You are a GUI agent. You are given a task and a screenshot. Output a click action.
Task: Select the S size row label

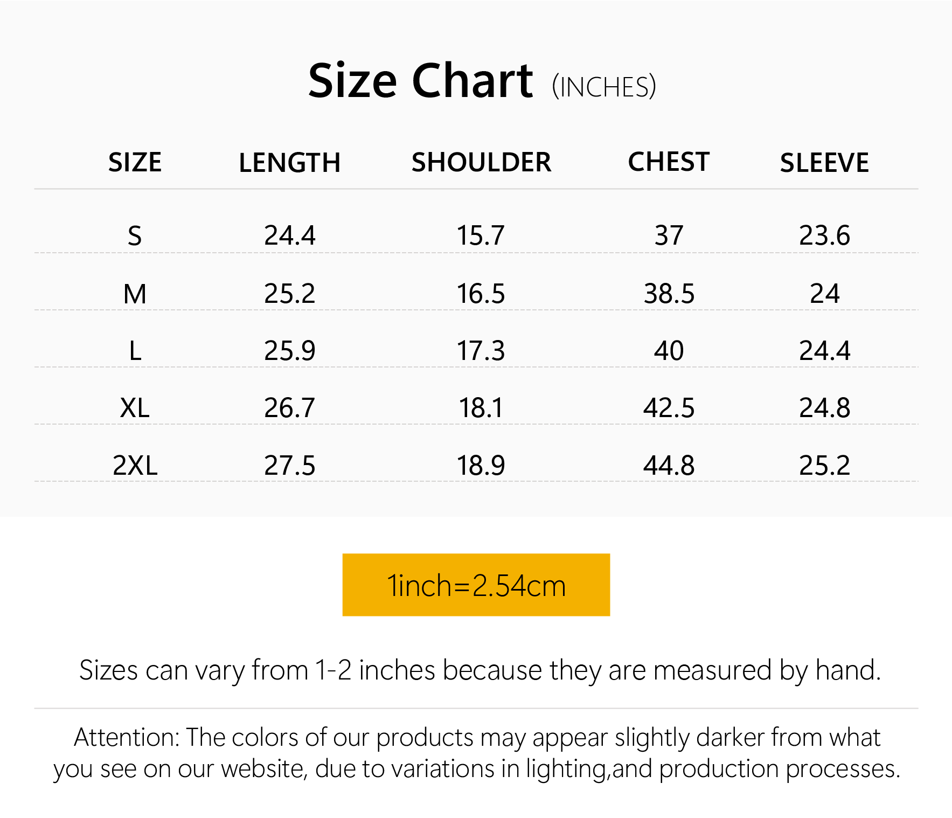(135, 235)
